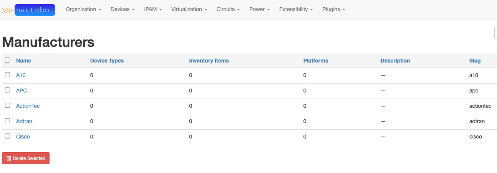Sort the table by Slug header

point(475,61)
